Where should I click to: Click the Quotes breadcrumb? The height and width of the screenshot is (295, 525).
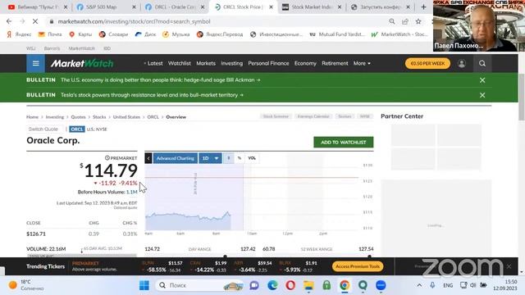click(79, 117)
